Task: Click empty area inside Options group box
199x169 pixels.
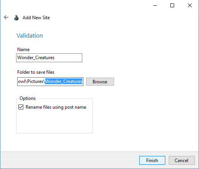Action: point(54,122)
